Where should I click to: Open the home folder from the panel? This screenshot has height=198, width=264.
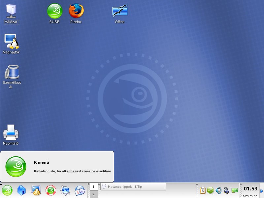21,190
